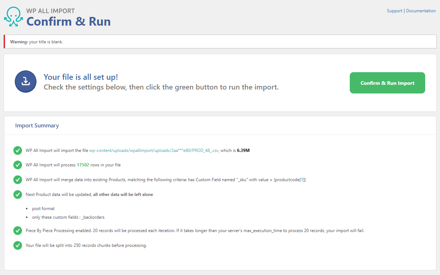This screenshot has height=275, width=440.
Task: Click the checkmark next to the 250 records chunks line
Action: tap(17, 245)
